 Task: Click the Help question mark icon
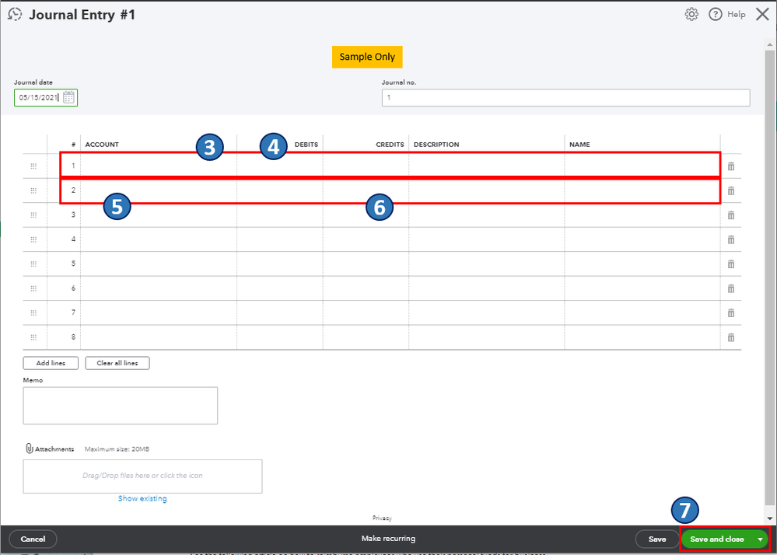[715, 14]
